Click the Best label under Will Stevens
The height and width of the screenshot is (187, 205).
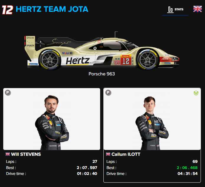point(11,168)
